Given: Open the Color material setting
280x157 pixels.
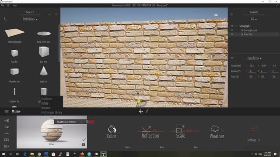Looking at the screenshot, I should (112, 132).
